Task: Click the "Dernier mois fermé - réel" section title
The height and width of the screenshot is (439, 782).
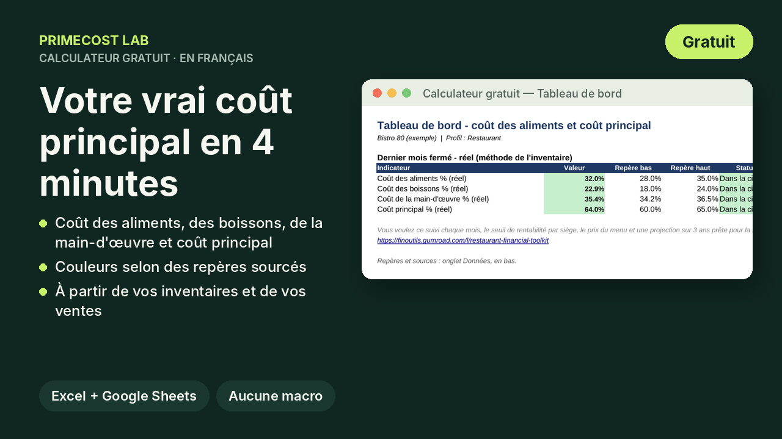Action: click(x=475, y=157)
